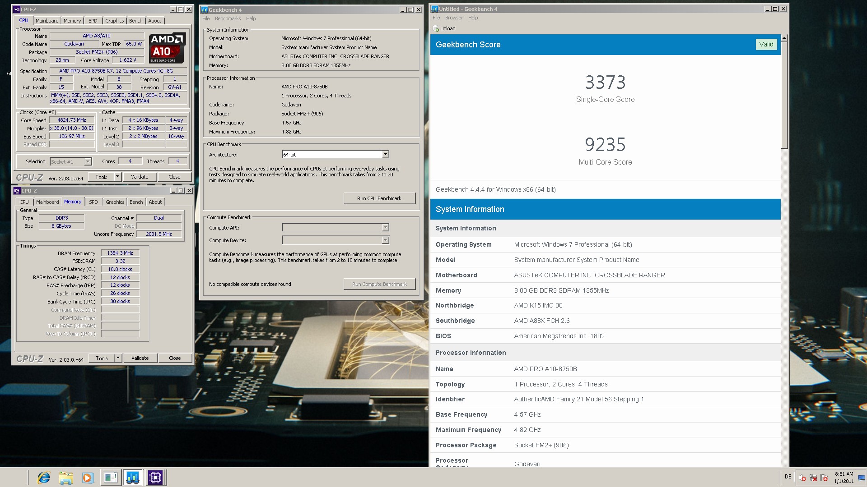Click the Motherboard row CROSSBLADE RANGER in results

[605, 275]
